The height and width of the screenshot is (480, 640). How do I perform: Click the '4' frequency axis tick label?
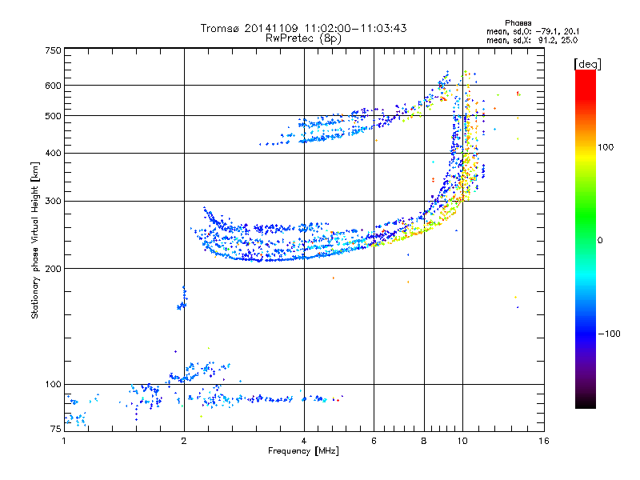point(304,441)
